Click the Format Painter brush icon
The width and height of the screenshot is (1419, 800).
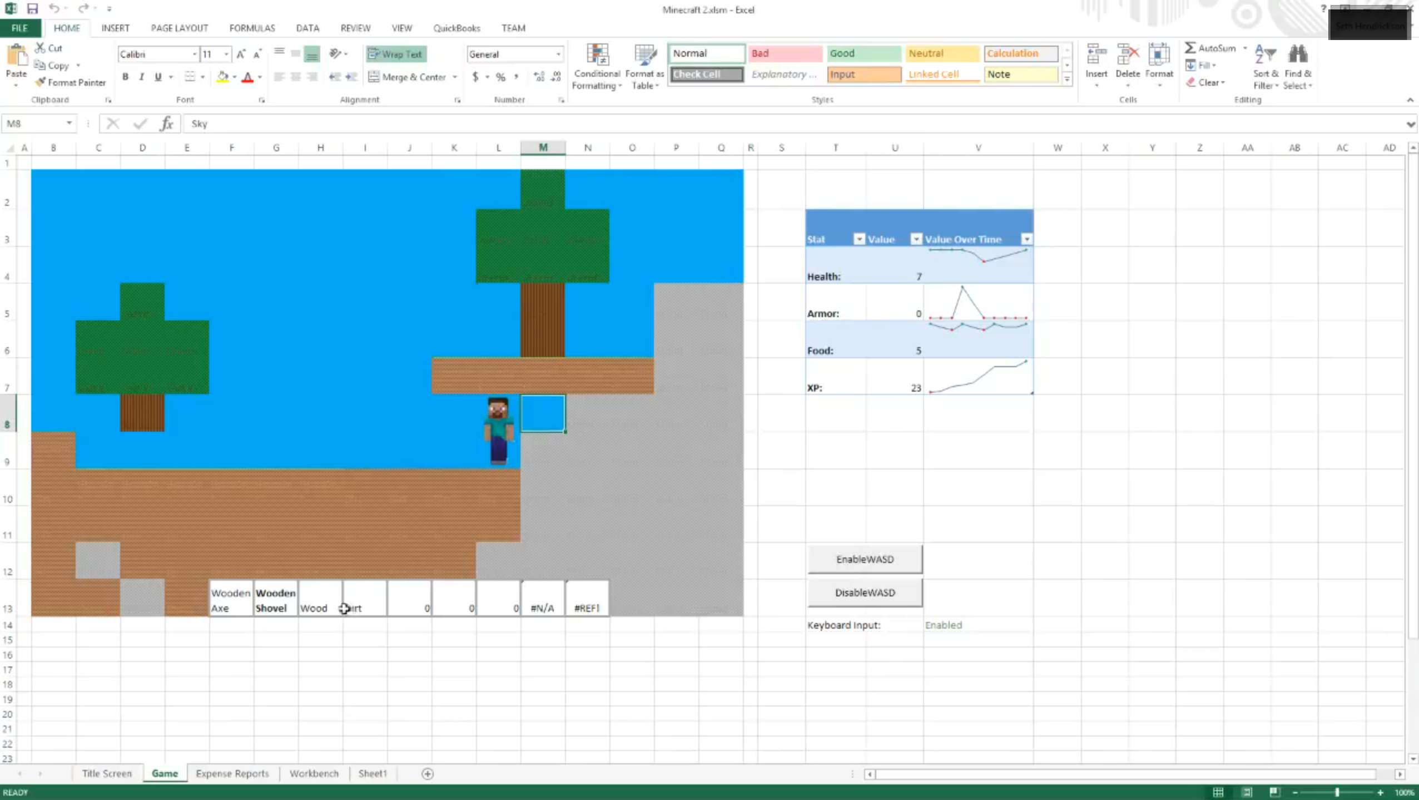[40, 82]
